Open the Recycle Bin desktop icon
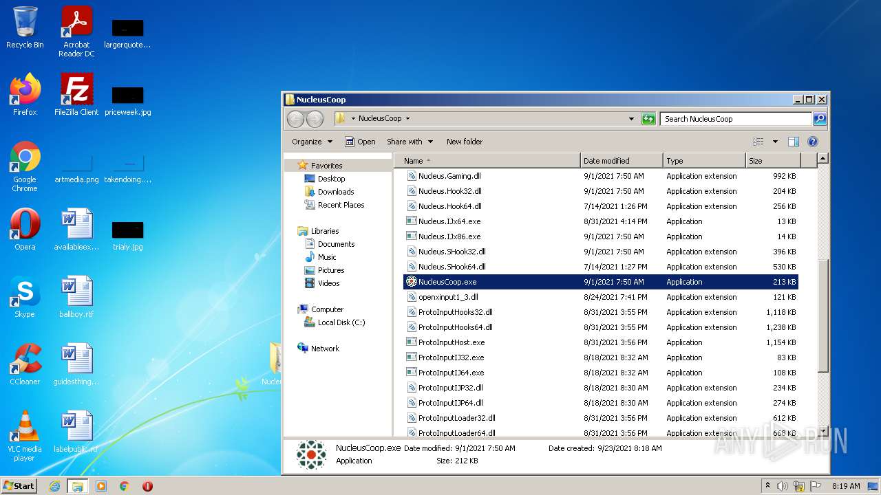The image size is (881, 495). coord(25,27)
